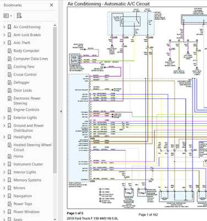This screenshot has height=221, width=207.
Task: Go to Memory Systems bookmark
Action: click(x=28, y=180)
